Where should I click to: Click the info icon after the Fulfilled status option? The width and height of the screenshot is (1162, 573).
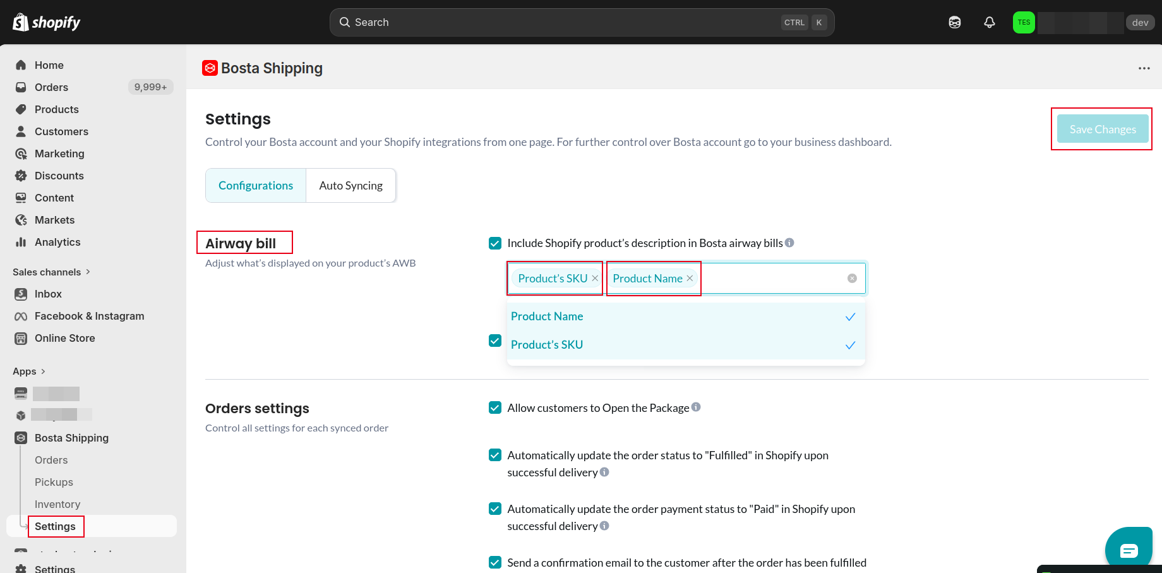[604, 472]
